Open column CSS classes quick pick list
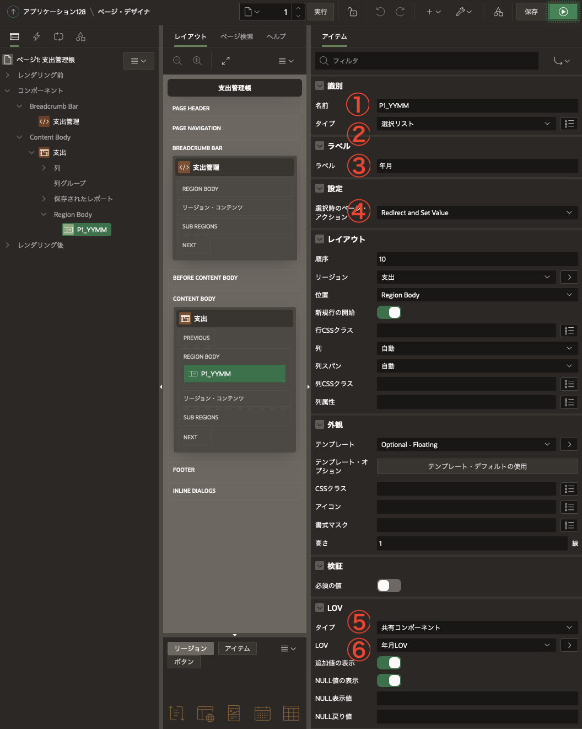Viewport: 582px width, 729px height. tap(569, 384)
